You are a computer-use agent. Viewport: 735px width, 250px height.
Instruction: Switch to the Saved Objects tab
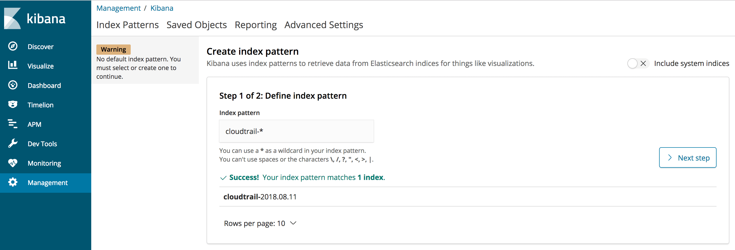[197, 25]
